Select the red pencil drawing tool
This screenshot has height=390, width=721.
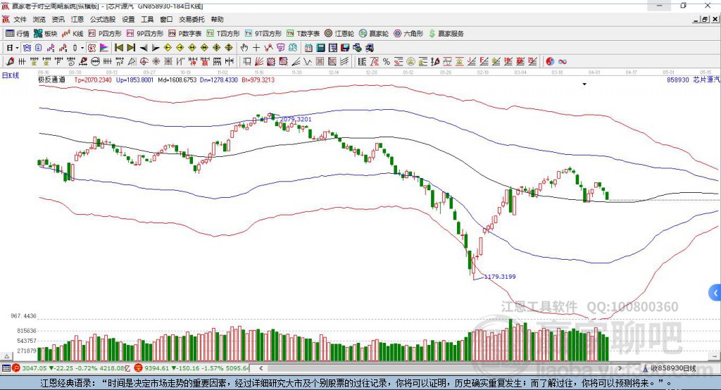[10, 62]
